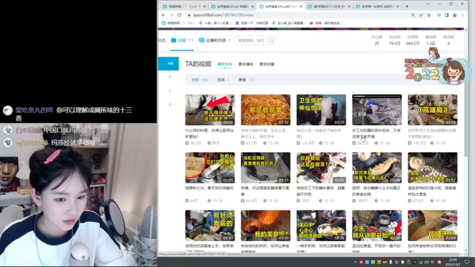Select the 投稿 174 tab

pyautogui.click(x=182, y=40)
